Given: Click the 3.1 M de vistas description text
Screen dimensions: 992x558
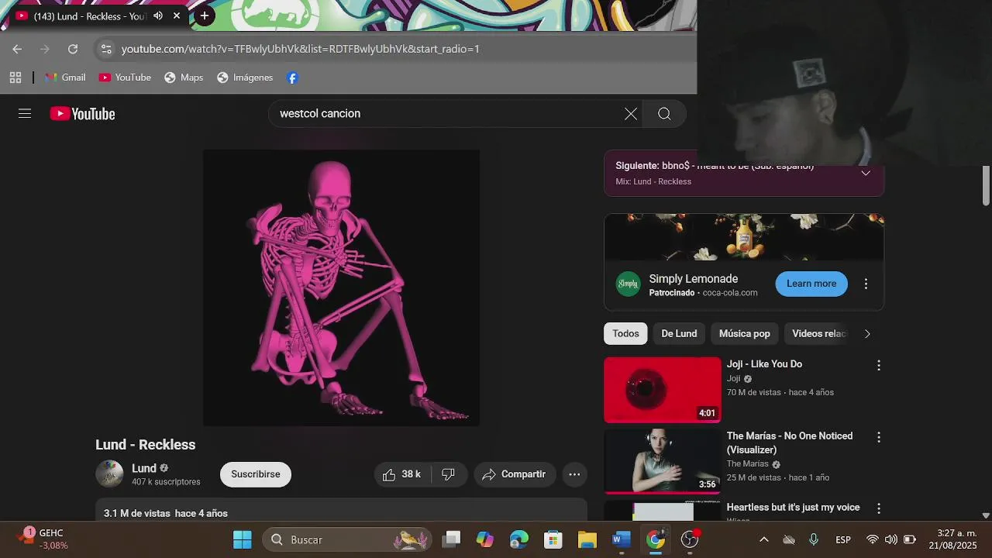Looking at the screenshot, I should pos(166,513).
